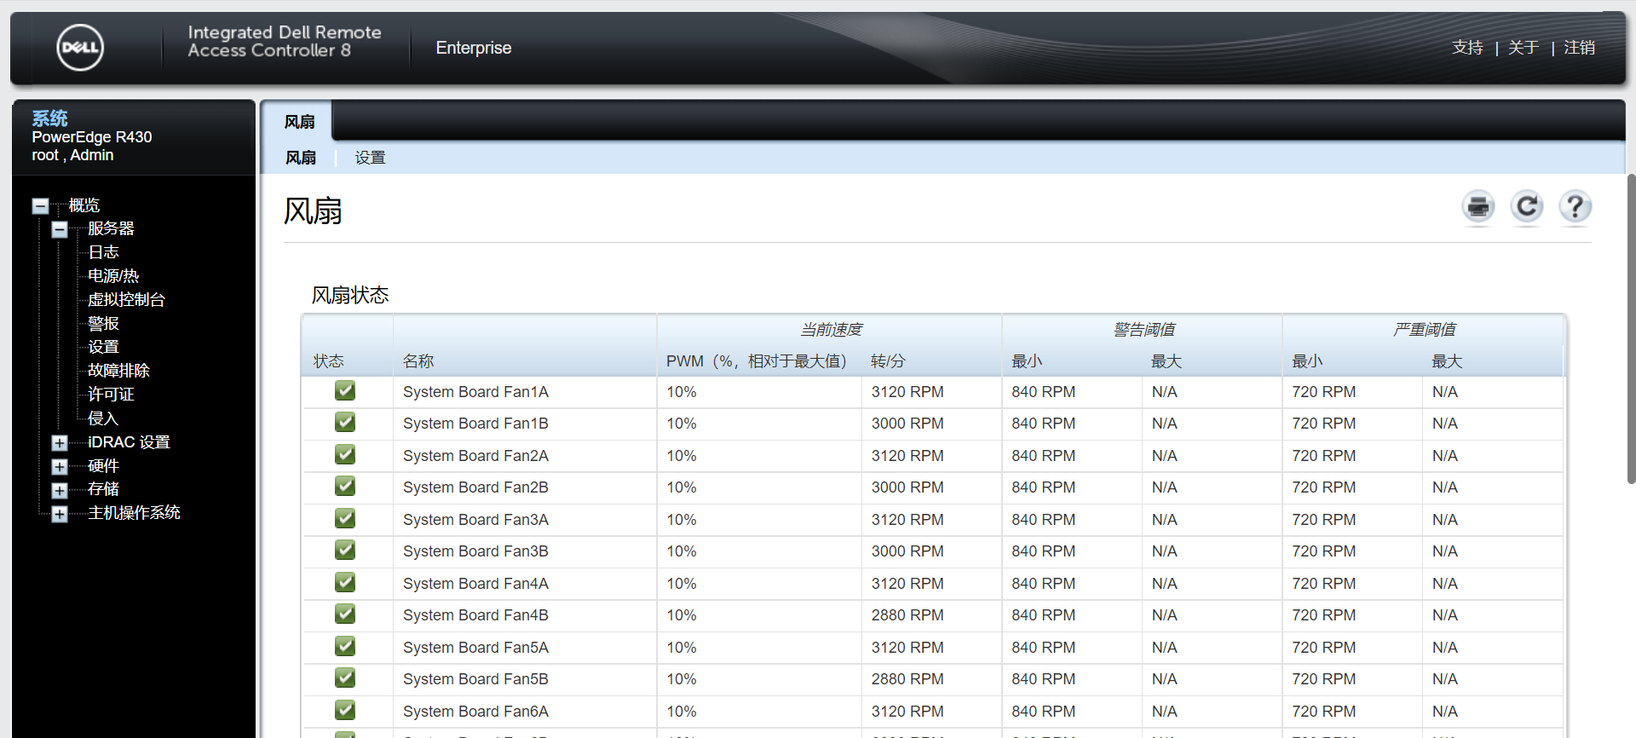Switch to the 设置 sub-tab
This screenshot has width=1636, height=738.
coord(370,158)
